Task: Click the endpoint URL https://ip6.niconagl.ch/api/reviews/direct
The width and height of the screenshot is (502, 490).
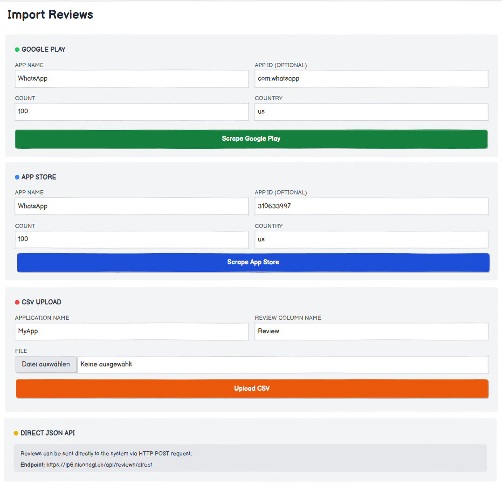Action: click(99, 465)
